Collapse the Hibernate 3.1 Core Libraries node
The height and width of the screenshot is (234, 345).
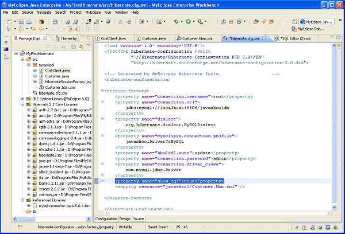tap(22, 104)
